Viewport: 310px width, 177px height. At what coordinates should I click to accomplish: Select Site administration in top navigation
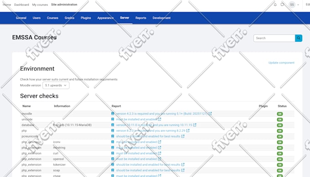point(64,5)
